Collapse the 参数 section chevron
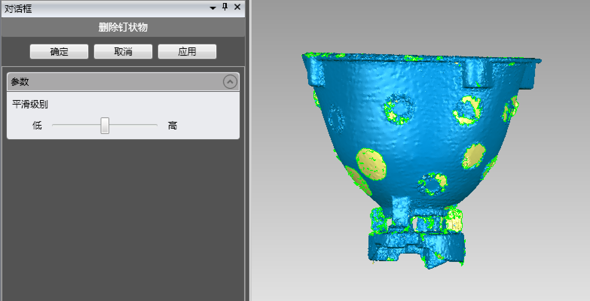The height and width of the screenshot is (301, 590). (x=230, y=82)
